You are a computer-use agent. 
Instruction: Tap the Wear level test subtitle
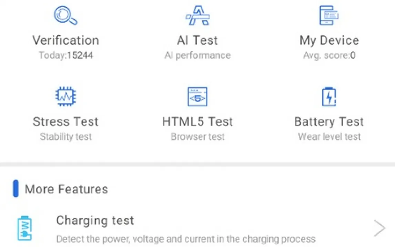[x=329, y=137]
